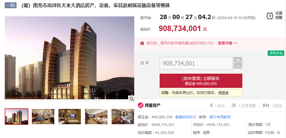Click 银行专用款项 recommended link
The width and height of the screenshot is (286, 138).
(x=220, y=117)
